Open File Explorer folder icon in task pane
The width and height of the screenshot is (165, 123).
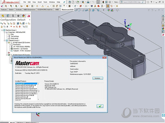163,22
